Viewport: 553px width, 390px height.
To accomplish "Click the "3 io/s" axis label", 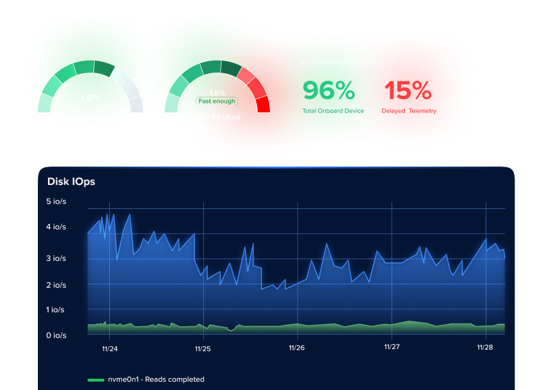I will pyautogui.click(x=56, y=258).
